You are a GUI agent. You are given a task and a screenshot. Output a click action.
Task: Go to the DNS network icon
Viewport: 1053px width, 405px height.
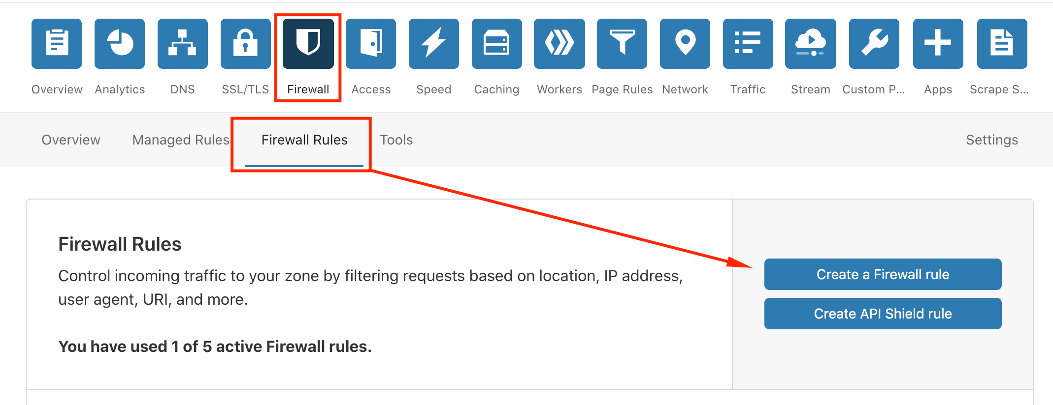click(x=182, y=44)
